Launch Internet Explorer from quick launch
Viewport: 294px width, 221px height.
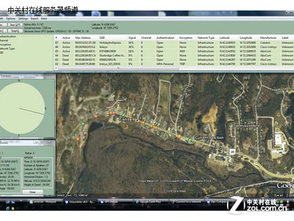8,208
